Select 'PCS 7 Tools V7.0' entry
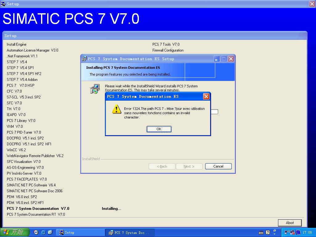This screenshot has height=237, width=316. tap(166, 44)
